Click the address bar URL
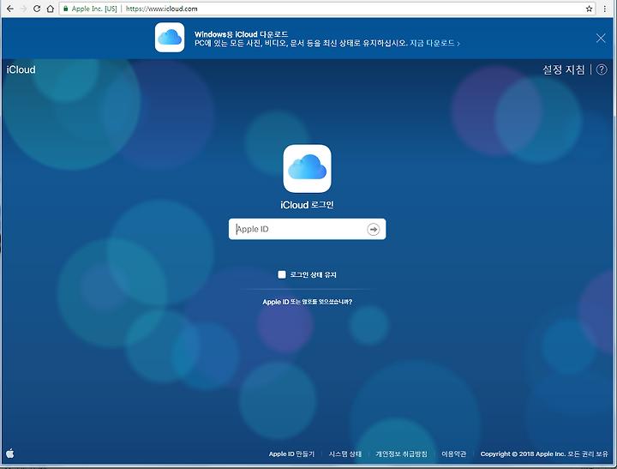 [x=162, y=9]
